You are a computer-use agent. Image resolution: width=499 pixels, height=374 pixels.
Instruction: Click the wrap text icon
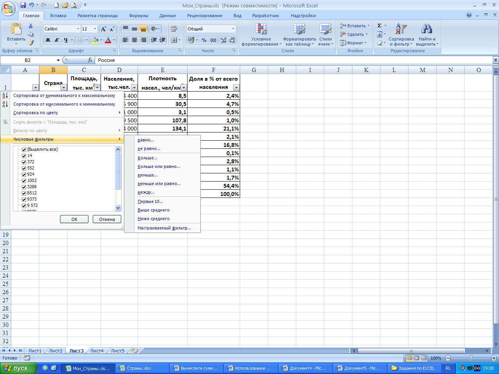coord(174,29)
